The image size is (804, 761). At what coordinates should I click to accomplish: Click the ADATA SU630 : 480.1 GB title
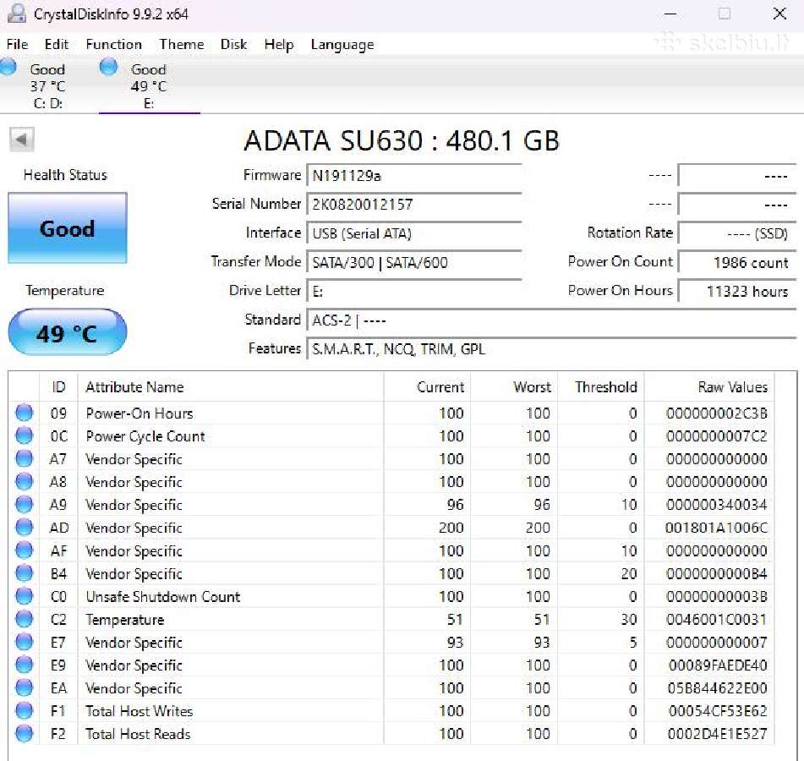(402, 140)
